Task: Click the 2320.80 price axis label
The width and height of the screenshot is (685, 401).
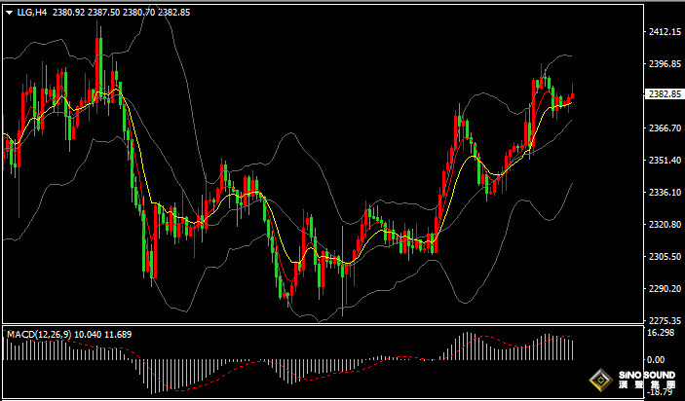Action: click(664, 225)
